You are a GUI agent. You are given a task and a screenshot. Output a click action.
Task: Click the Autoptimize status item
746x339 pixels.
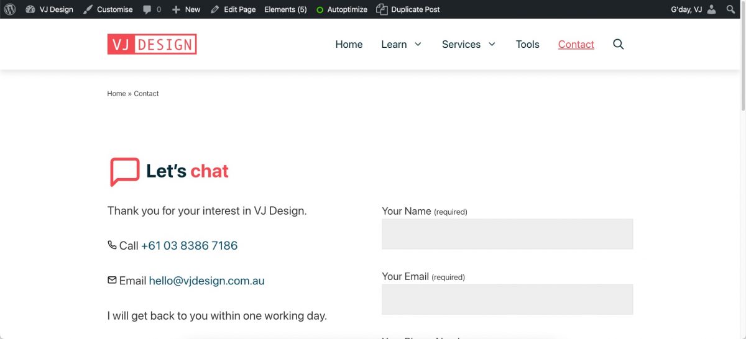pos(341,9)
